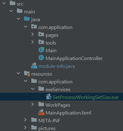123x131 pixels.
Task: Expand the META-INF folder chevron
Action: (25, 120)
